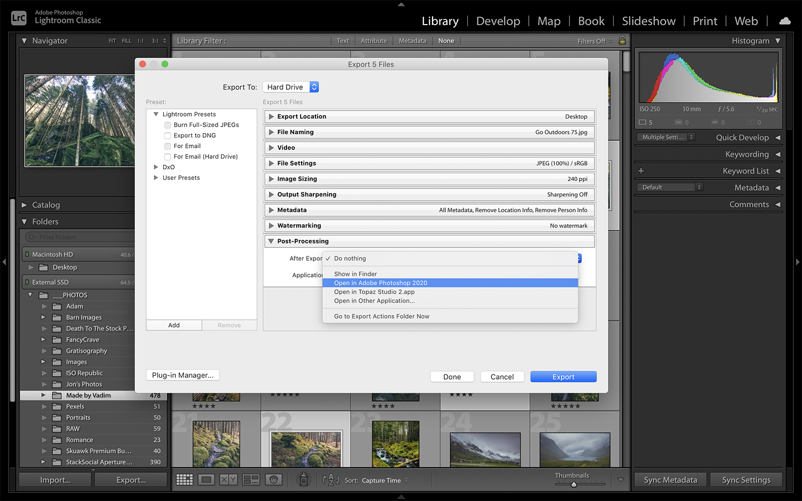Open the Plug-in Manager
The image size is (802, 501).
(183, 375)
